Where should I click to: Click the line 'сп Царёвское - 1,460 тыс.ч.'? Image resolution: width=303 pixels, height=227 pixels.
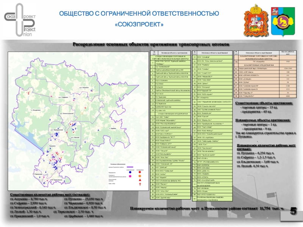pyautogui.click(x=83, y=216)
